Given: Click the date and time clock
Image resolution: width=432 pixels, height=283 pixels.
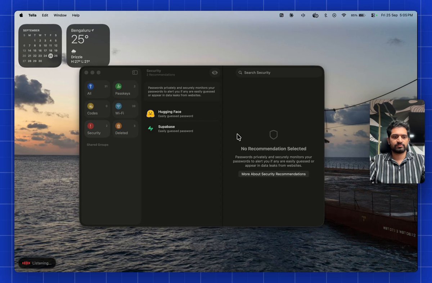Looking at the screenshot, I should click(397, 15).
